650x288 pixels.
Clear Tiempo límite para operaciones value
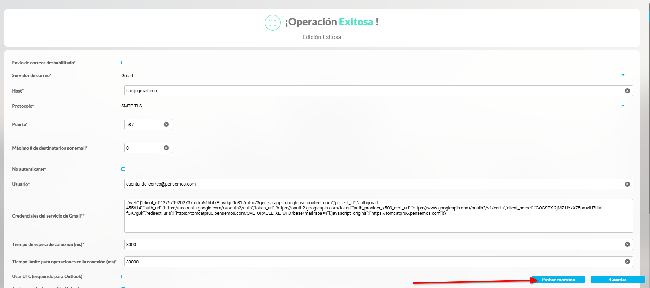[x=627, y=262]
